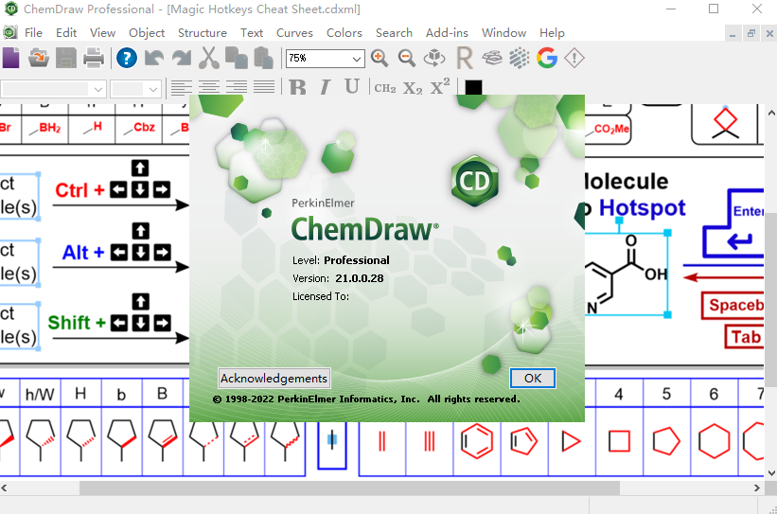Open the Structure menu
Screen dimensions: 777x514
pos(203,33)
